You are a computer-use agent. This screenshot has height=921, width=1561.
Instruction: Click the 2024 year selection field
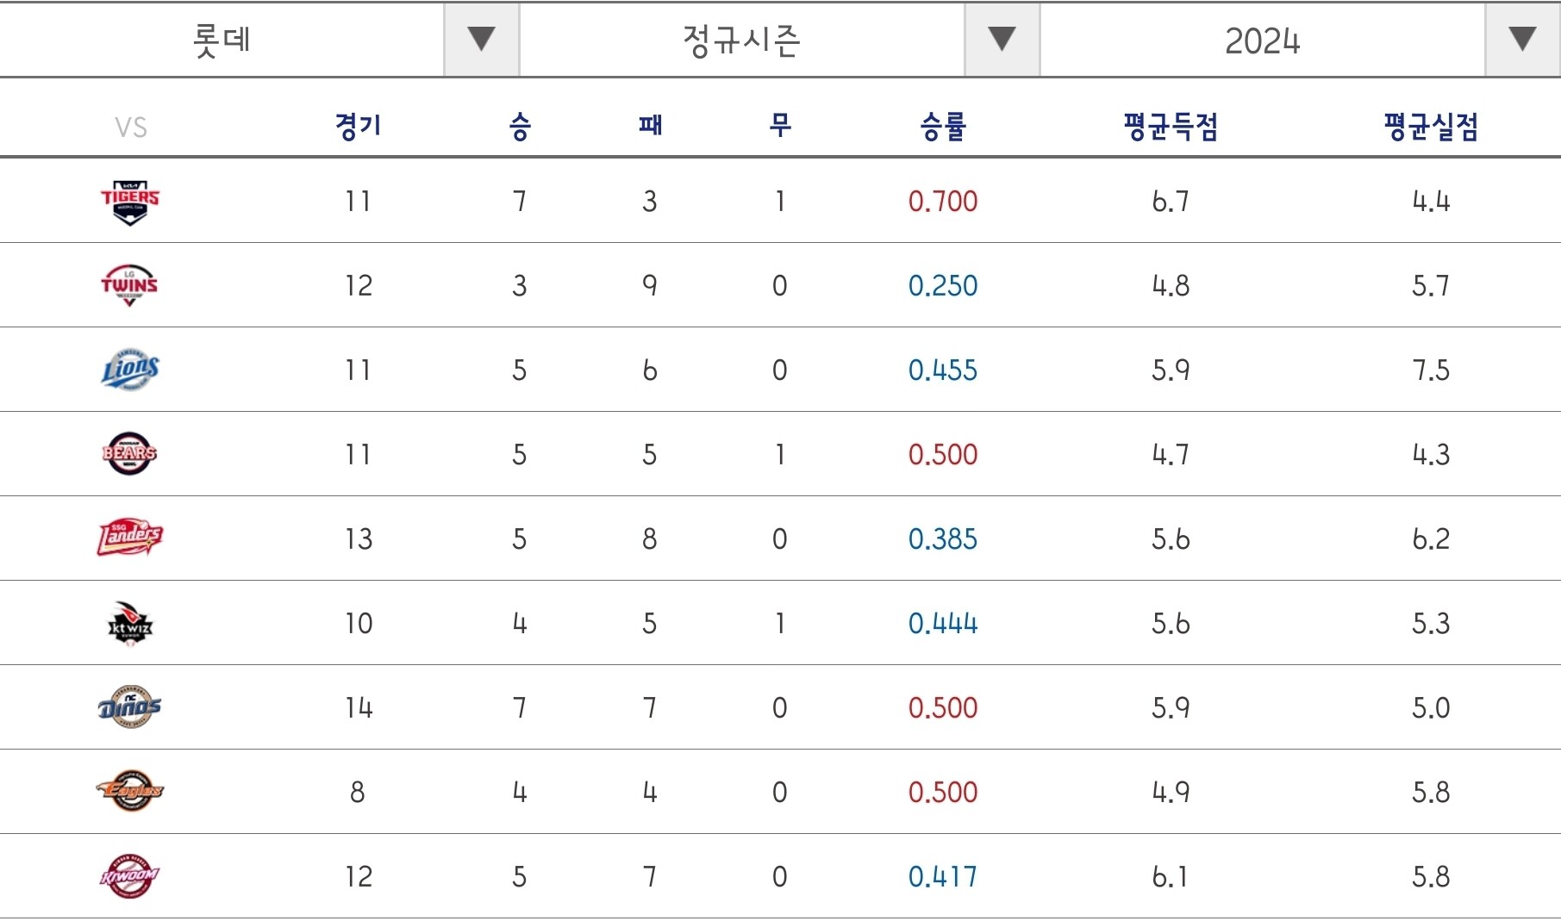tap(1263, 40)
